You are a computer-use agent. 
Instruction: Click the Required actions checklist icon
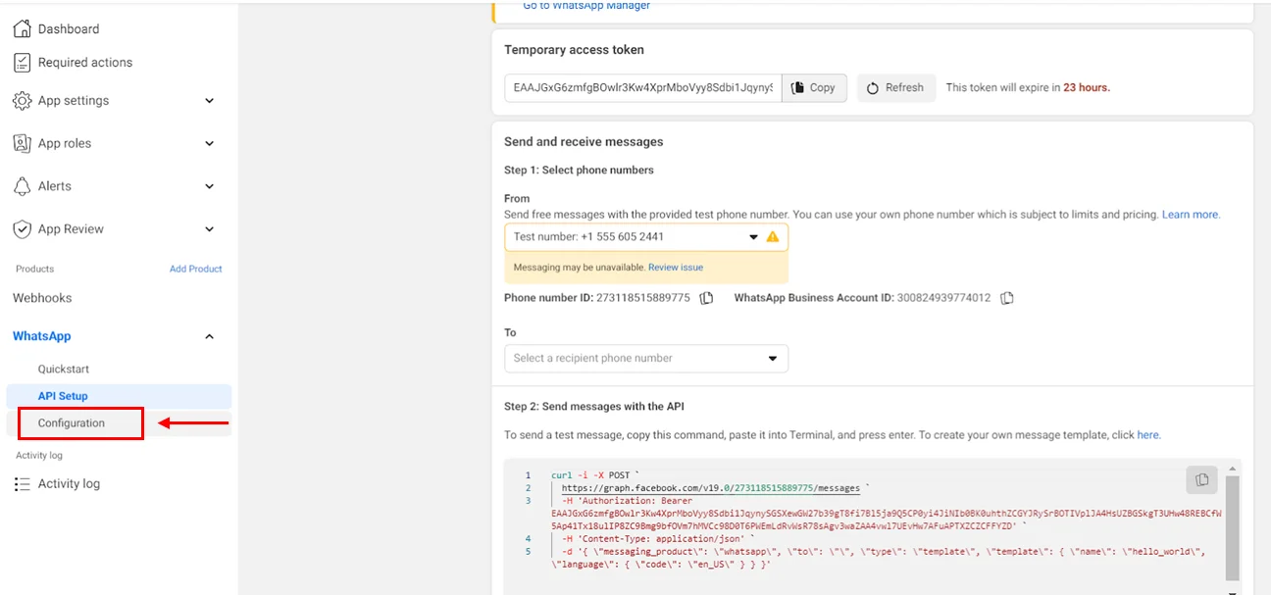(x=22, y=62)
